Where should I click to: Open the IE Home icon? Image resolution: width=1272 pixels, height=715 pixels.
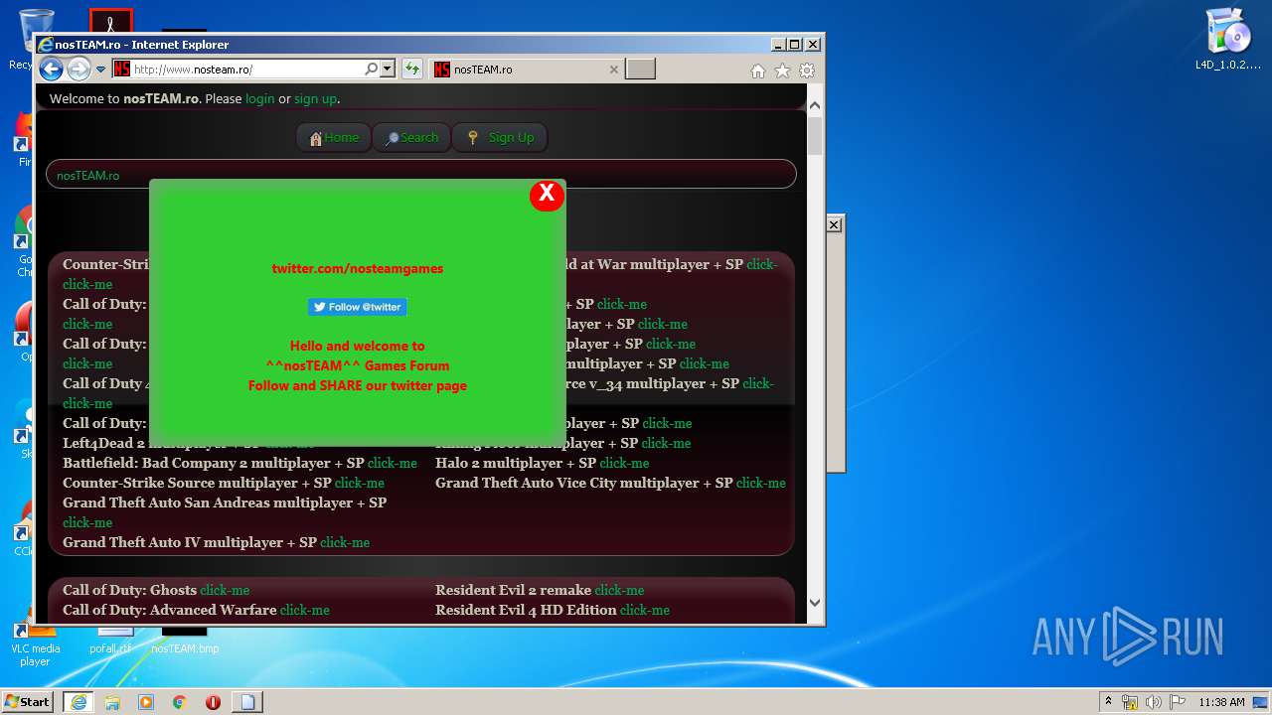[x=758, y=71]
